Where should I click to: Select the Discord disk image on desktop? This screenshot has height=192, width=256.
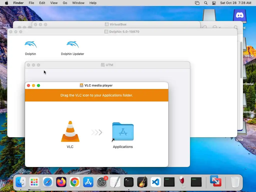click(239, 16)
